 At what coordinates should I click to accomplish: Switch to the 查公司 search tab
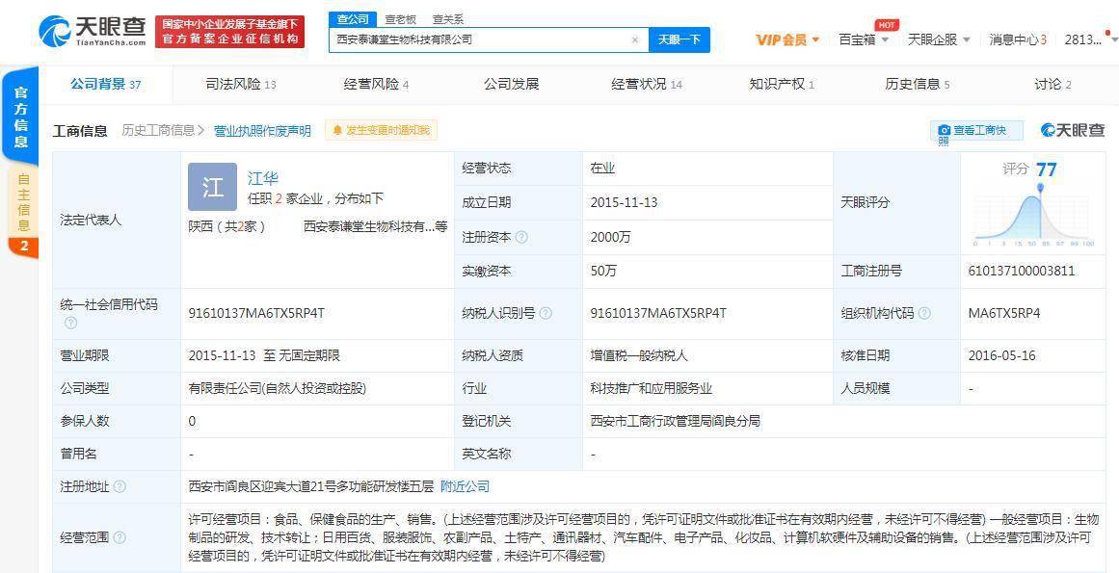[x=353, y=19]
